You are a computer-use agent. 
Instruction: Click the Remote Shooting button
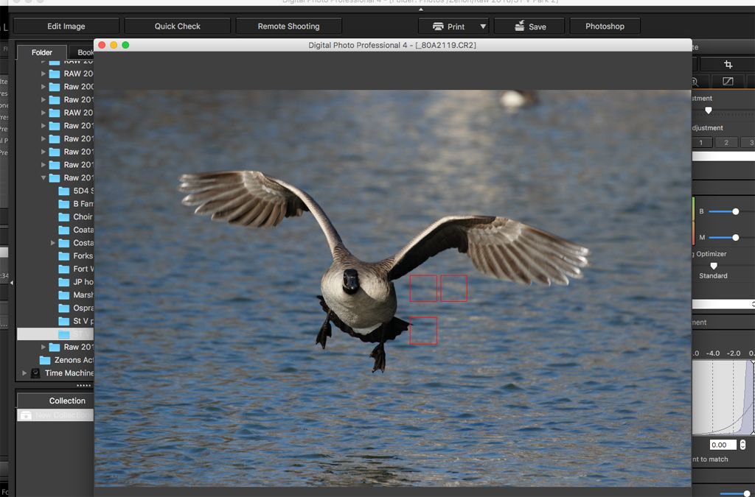click(288, 27)
